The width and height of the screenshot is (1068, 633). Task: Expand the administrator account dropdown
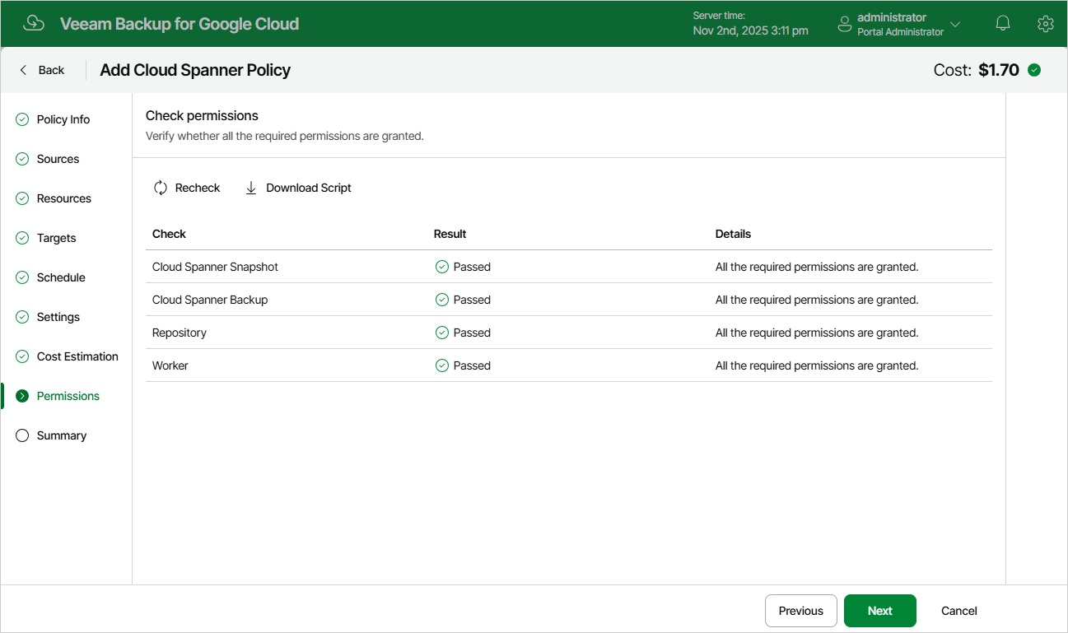(x=955, y=24)
